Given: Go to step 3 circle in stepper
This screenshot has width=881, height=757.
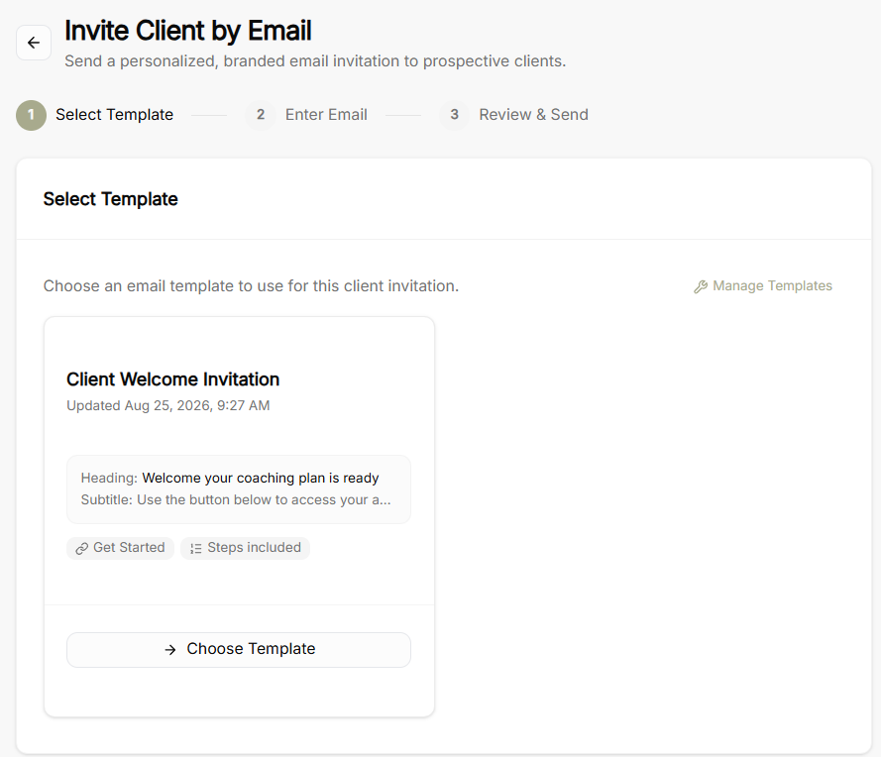Looking at the screenshot, I should click(x=455, y=115).
